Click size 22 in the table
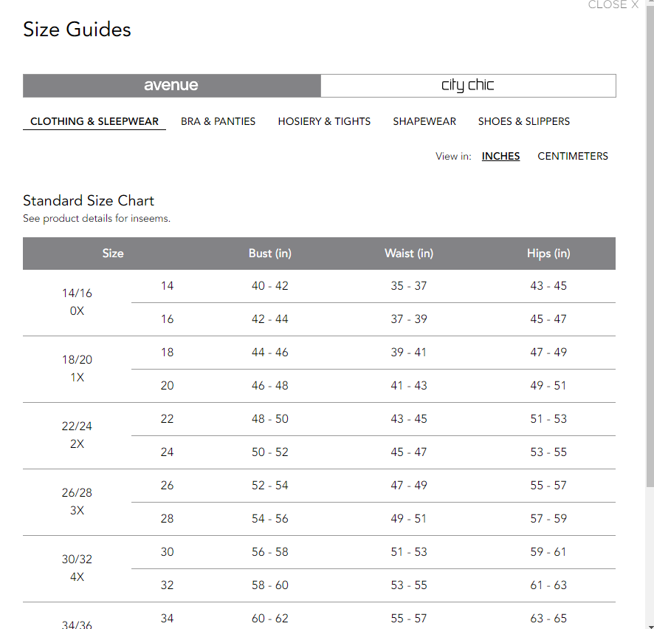The image size is (654, 629). click(x=168, y=419)
